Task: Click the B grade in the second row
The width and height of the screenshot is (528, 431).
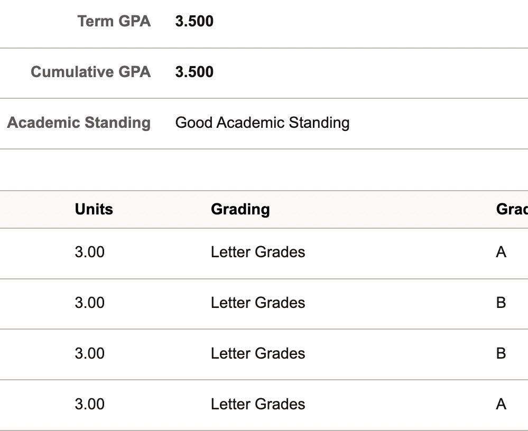Action: [x=501, y=303]
